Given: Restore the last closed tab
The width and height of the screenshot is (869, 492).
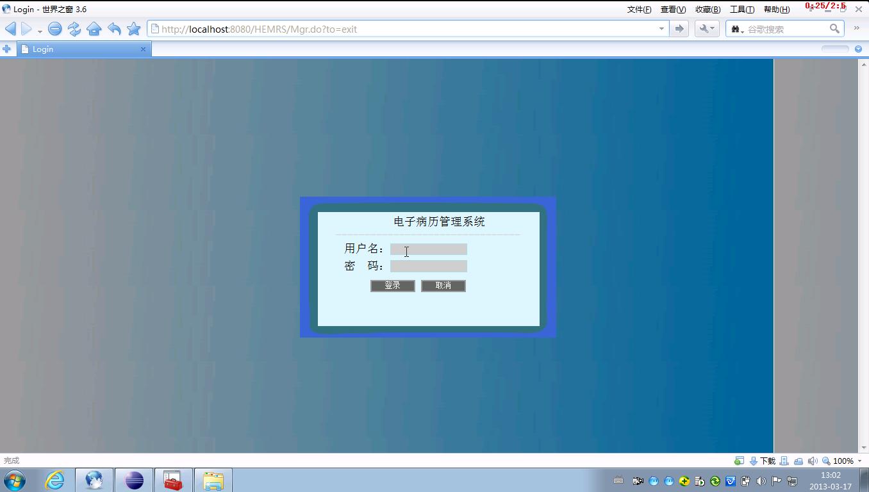Looking at the screenshot, I should (x=114, y=29).
